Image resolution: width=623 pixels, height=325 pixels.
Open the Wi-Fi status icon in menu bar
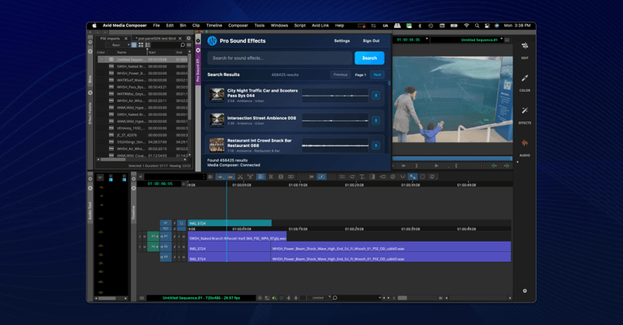pos(466,26)
